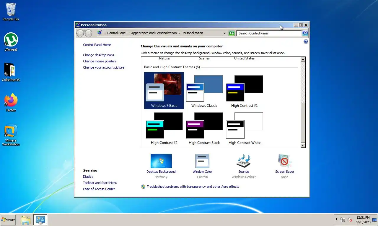Click the Start button

(8, 220)
